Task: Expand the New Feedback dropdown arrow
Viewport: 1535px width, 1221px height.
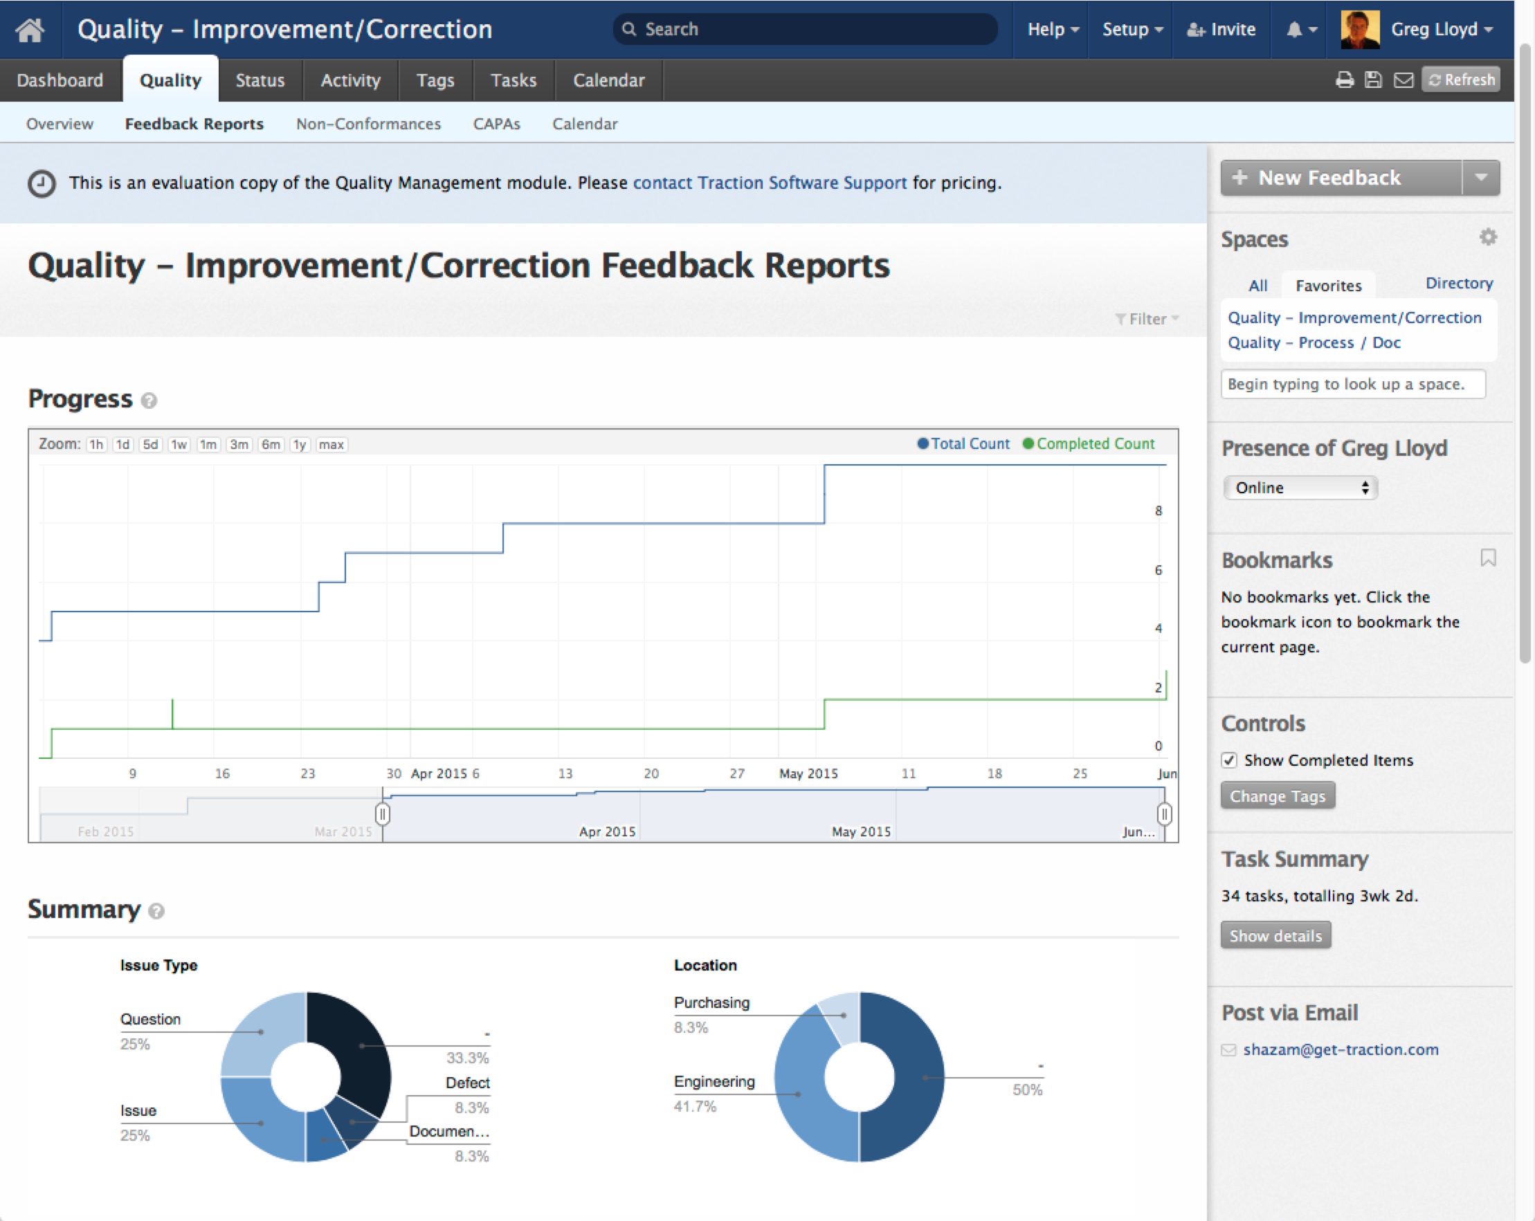Action: coord(1481,177)
